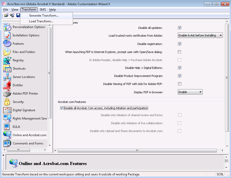Open Display PDF in browser dropdown

(190, 92)
